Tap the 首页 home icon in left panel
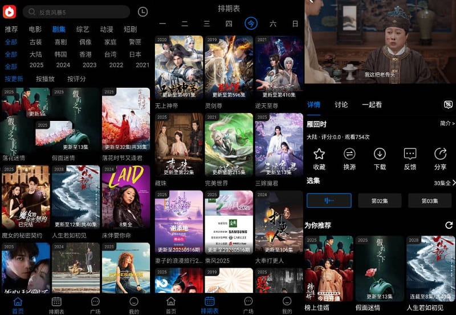 pyautogui.click(x=18, y=302)
